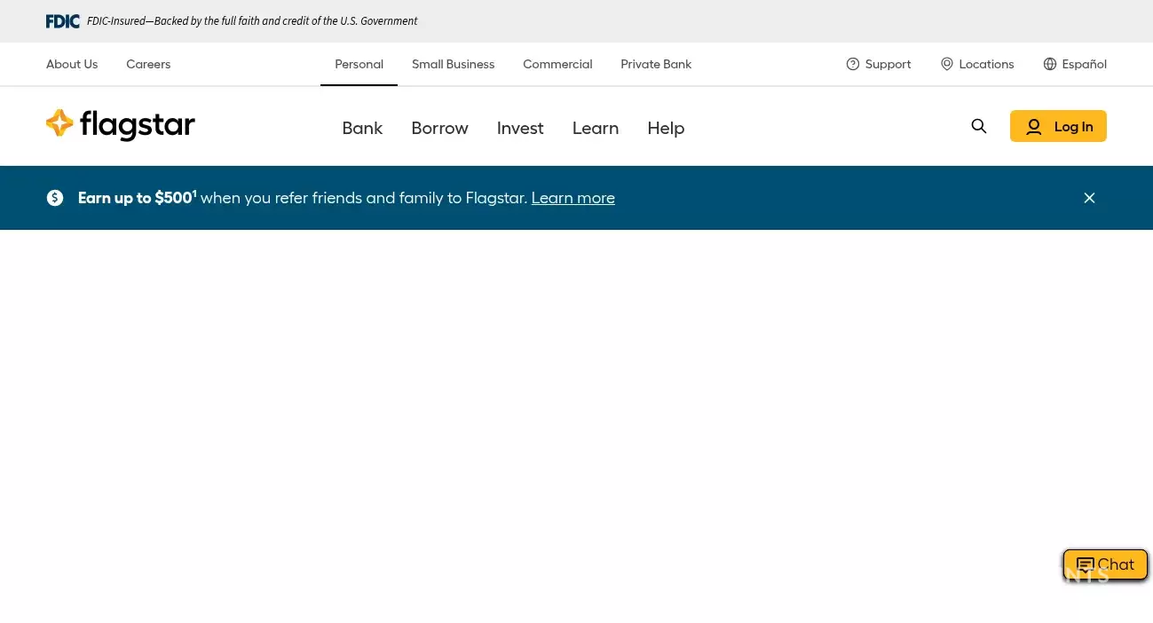Open the Help dropdown
The width and height of the screenshot is (1153, 623).
666,127
